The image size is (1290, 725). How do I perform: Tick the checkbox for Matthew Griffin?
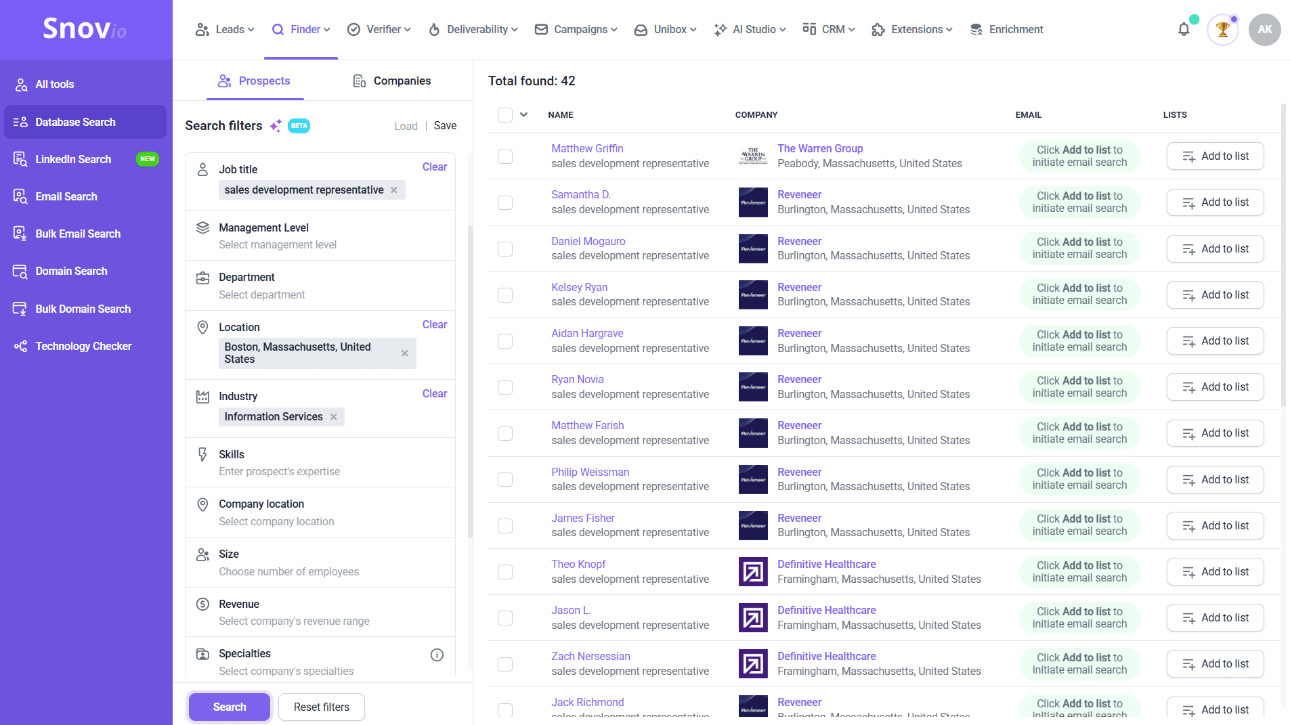(505, 156)
